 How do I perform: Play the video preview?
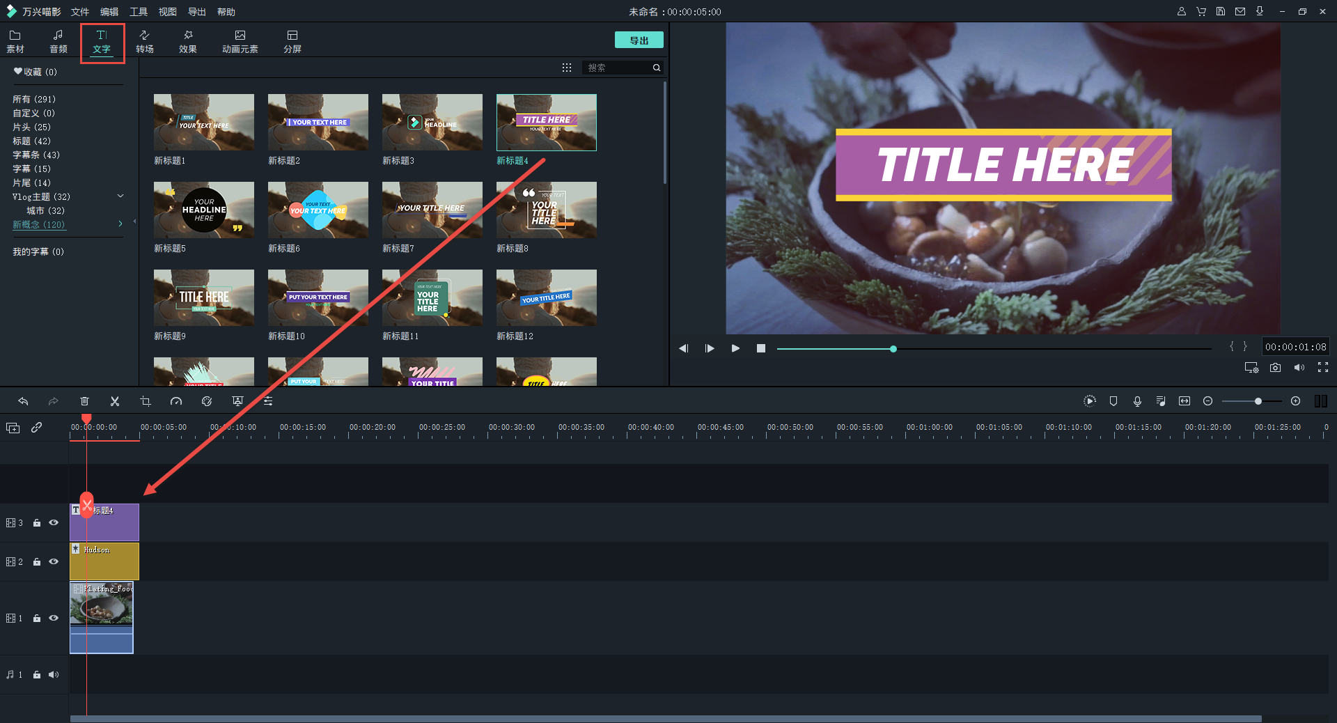[735, 348]
